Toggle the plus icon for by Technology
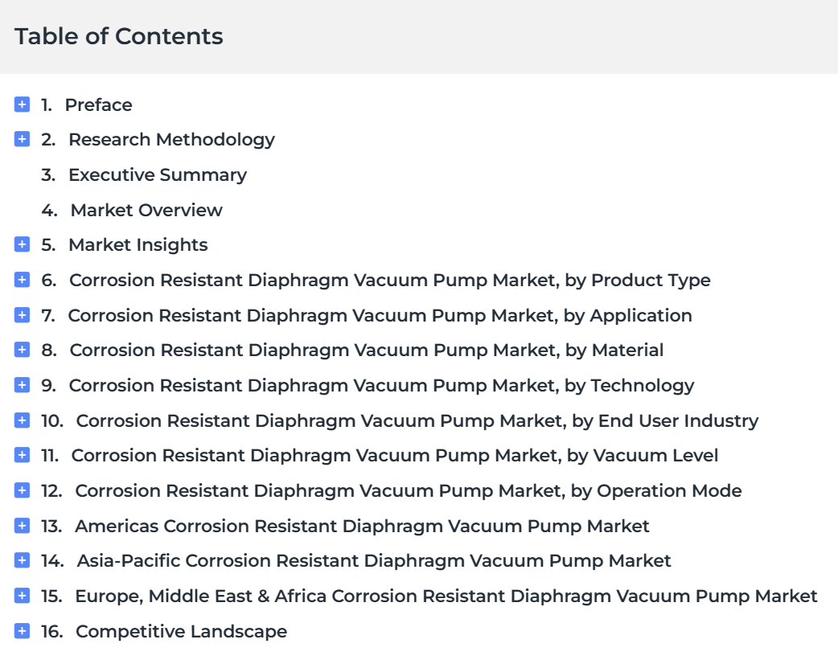Image resolution: width=838 pixels, height=664 pixels. (x=22, y=384)
